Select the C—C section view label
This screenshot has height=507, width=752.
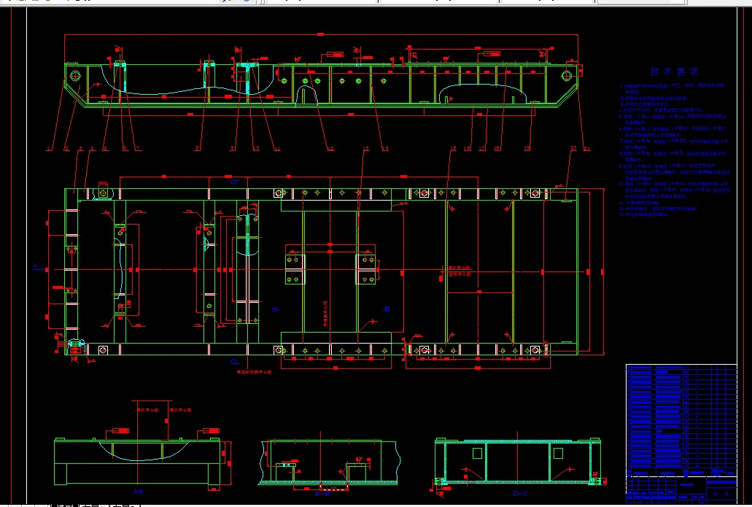click(520, 494)
